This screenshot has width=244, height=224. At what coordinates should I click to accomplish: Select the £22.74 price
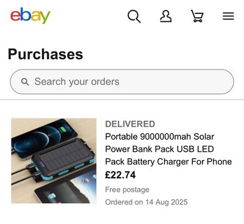(120, 175)
